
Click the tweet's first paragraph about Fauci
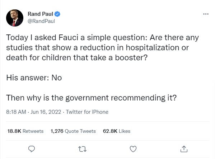(x=102, y=48)
